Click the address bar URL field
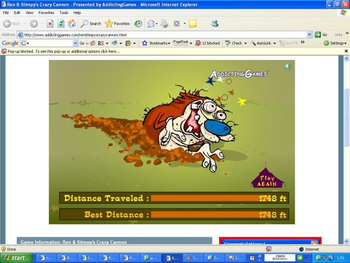 point(165,34)
